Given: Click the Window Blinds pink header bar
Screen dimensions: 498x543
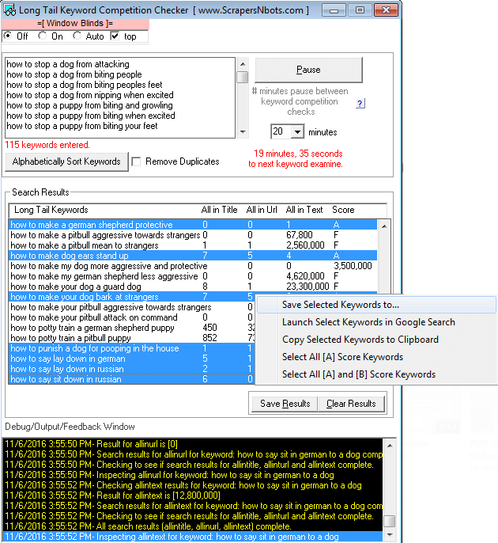Looking at the screenshot, I should point(75,24).
